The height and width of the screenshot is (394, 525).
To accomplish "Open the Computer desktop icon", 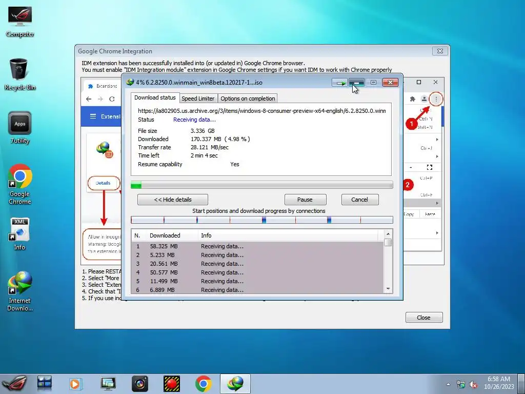I will tap(20, 22).
